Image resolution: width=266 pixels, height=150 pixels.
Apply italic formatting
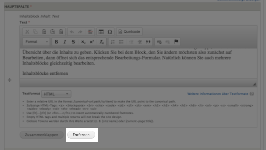[x=65, y=42]
